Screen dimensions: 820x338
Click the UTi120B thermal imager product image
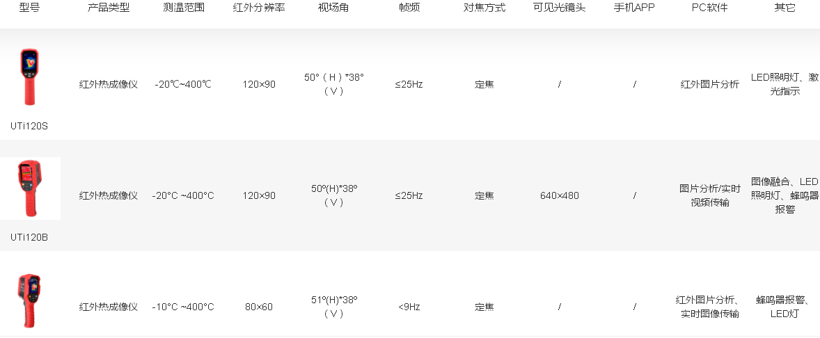tap(30, 188)
